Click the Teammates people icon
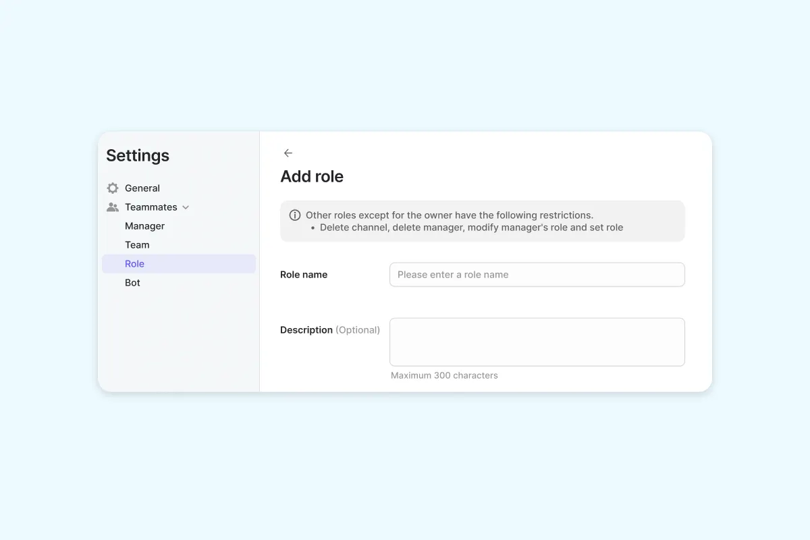 (x=113, y=207)
